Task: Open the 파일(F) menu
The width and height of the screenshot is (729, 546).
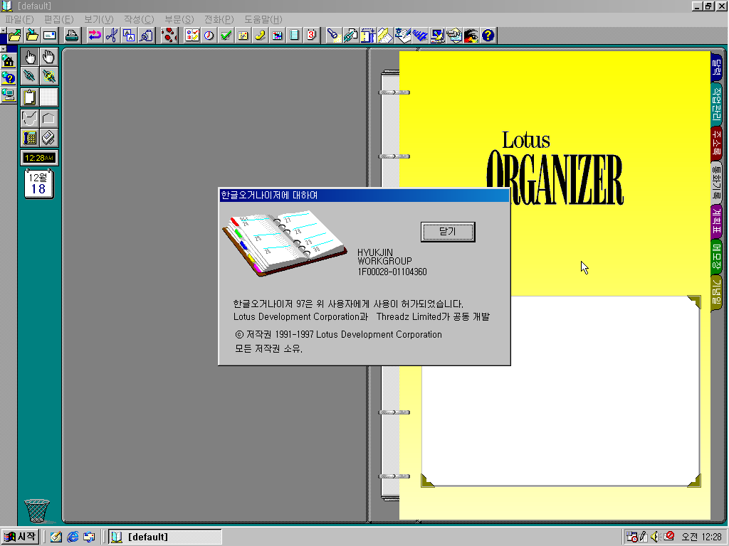Action: [19, 19]
